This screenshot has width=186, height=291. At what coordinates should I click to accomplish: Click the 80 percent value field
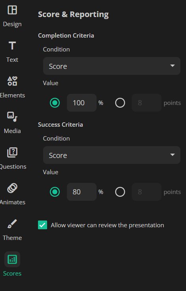point(82,192)
